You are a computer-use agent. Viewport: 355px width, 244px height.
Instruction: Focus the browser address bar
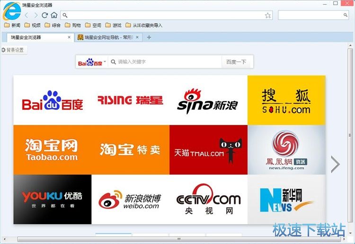click(x=167, y=15)
